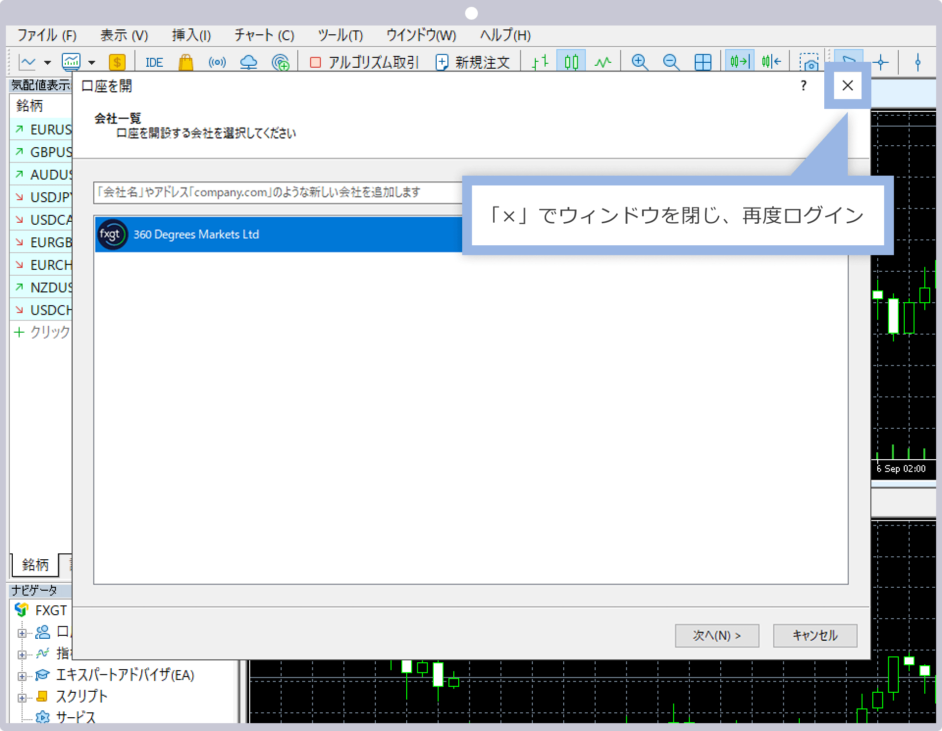Viewport: 942px width, 731px height.
Task: Open the ファイル (F) menu
Action: coord(47,35)
